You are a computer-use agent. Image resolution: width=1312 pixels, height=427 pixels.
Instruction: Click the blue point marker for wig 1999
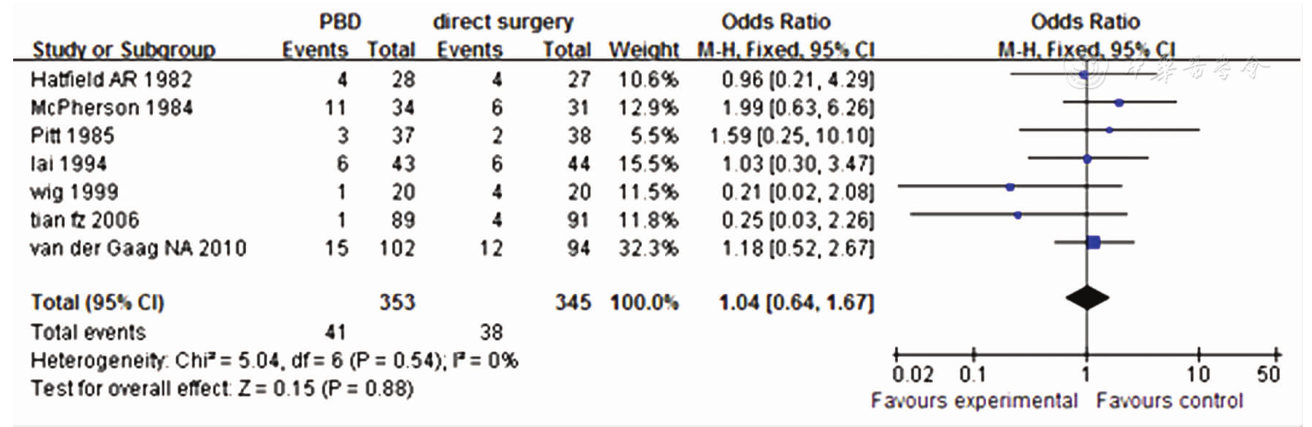tap(1010, 187)
